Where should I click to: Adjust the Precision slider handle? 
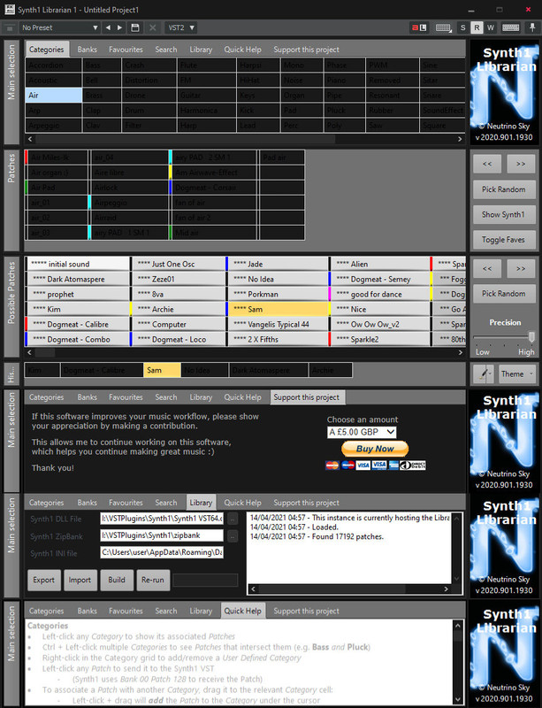point(531,336)
